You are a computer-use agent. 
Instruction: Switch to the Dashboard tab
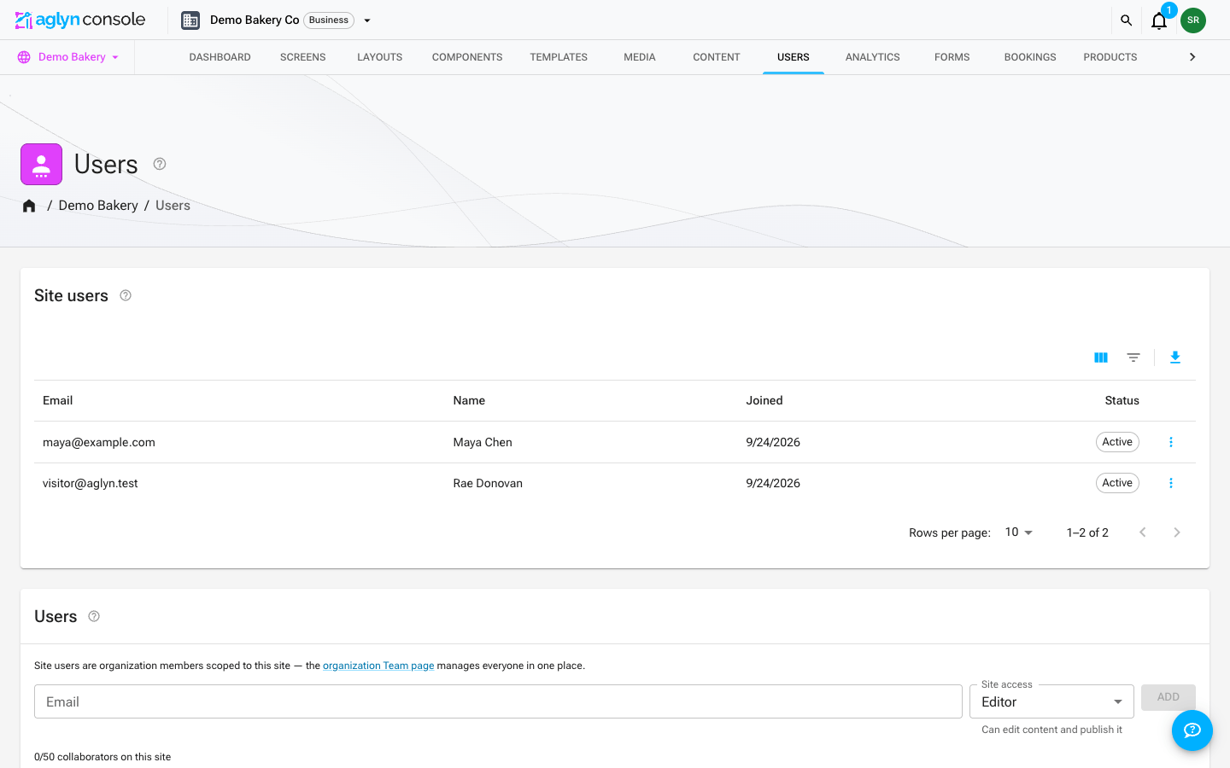[x=220, y=57]
